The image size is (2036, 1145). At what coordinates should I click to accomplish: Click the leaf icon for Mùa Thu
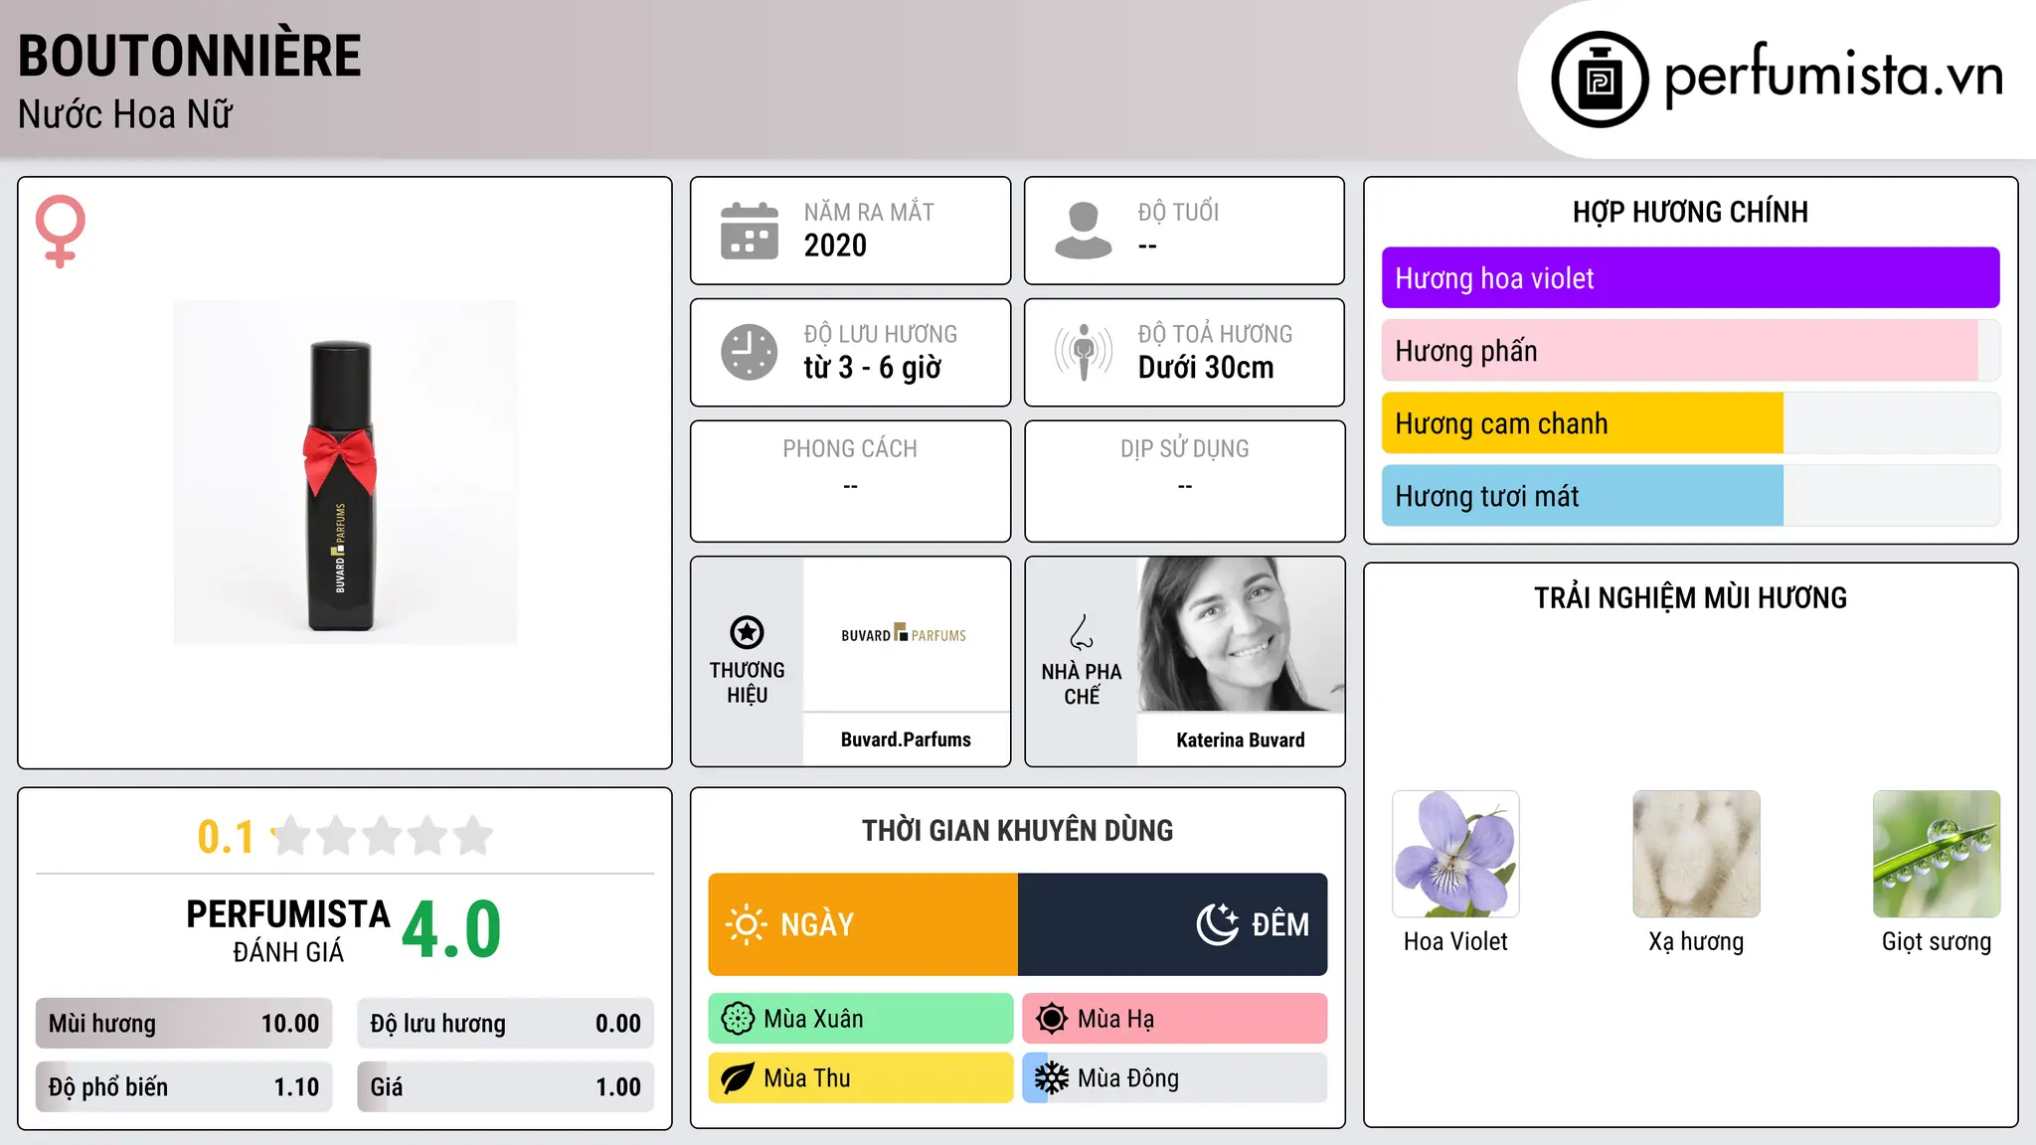[738, 1078]
